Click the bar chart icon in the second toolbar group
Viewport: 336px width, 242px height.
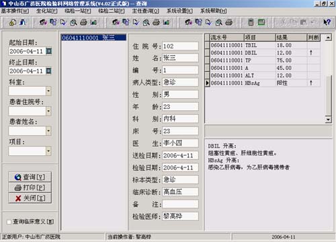[93, 22]
